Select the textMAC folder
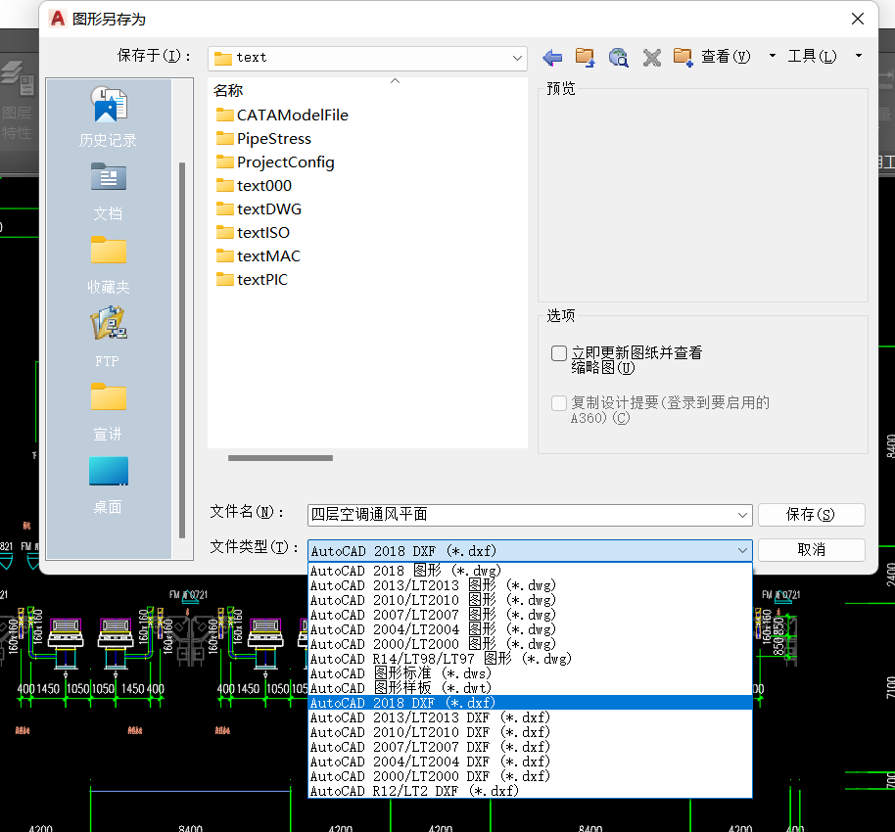 (259, 255)
